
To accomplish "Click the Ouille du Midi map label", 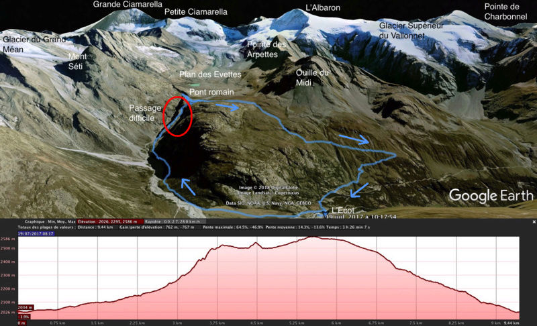I will click(312, 78).
